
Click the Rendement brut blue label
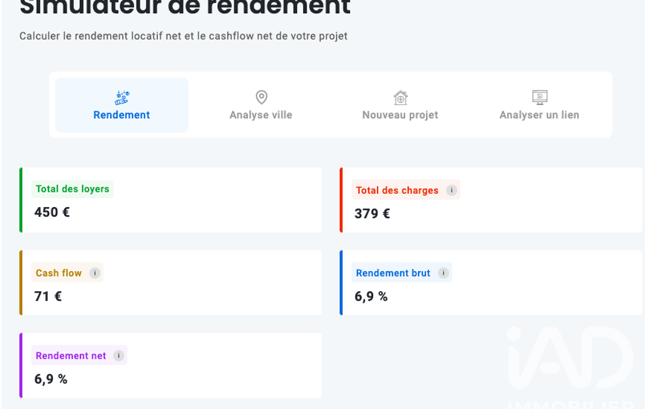(x=393, y=273)
